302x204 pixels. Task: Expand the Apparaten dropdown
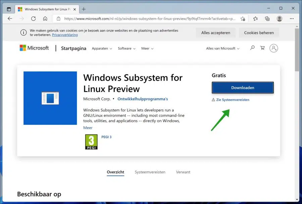[x=102, y=49]
